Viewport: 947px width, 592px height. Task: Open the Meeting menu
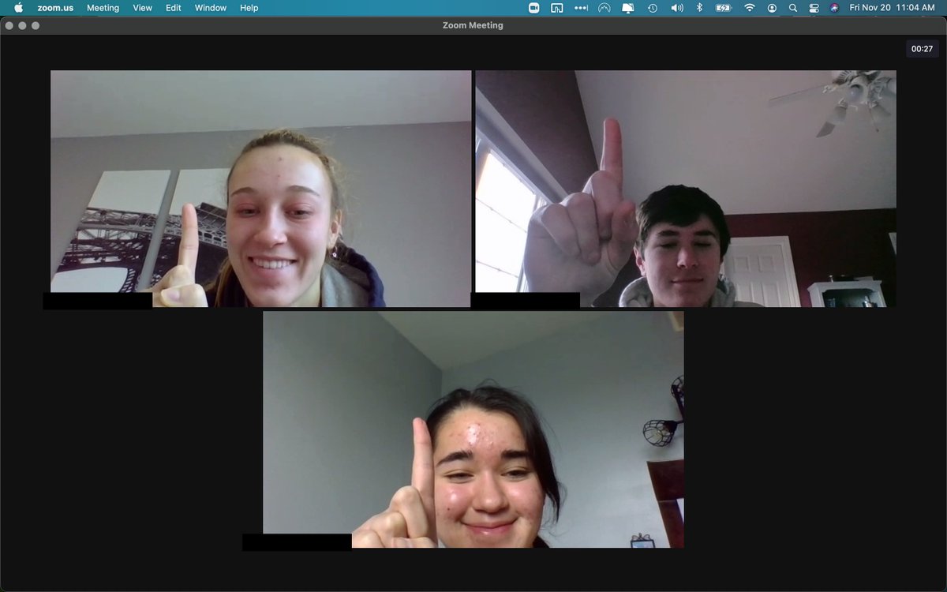coord(103,8)
